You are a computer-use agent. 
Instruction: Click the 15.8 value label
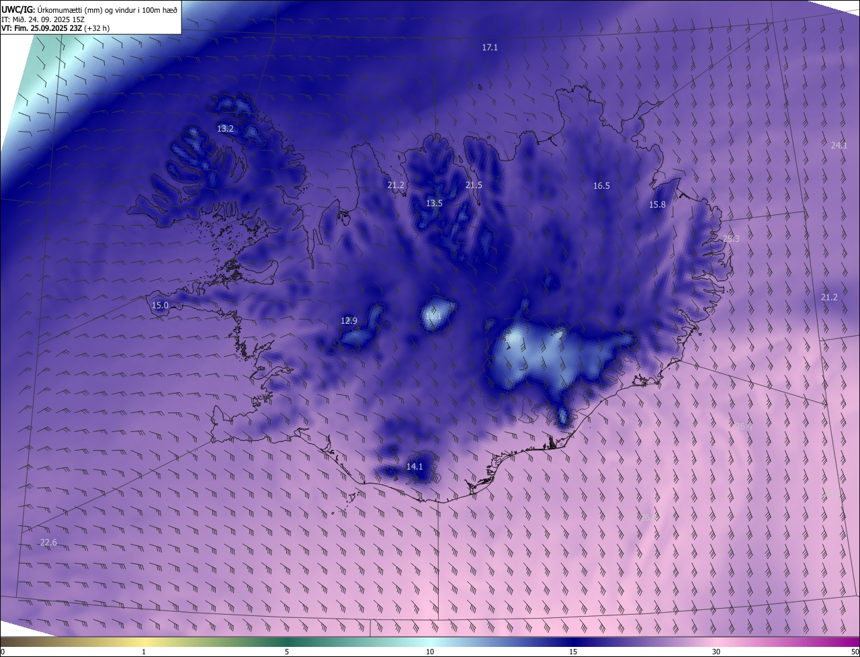pyautogui.click(x=657, y=205)
